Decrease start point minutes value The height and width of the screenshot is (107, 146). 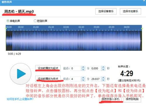(x=83, y=69)
